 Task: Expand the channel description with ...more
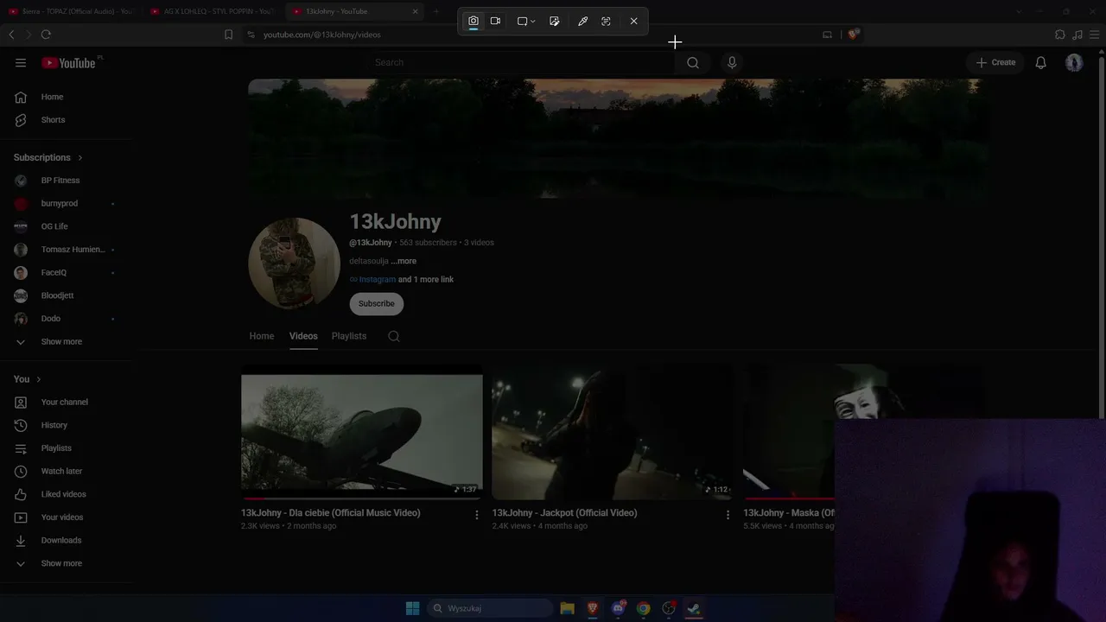pos(404,261)
